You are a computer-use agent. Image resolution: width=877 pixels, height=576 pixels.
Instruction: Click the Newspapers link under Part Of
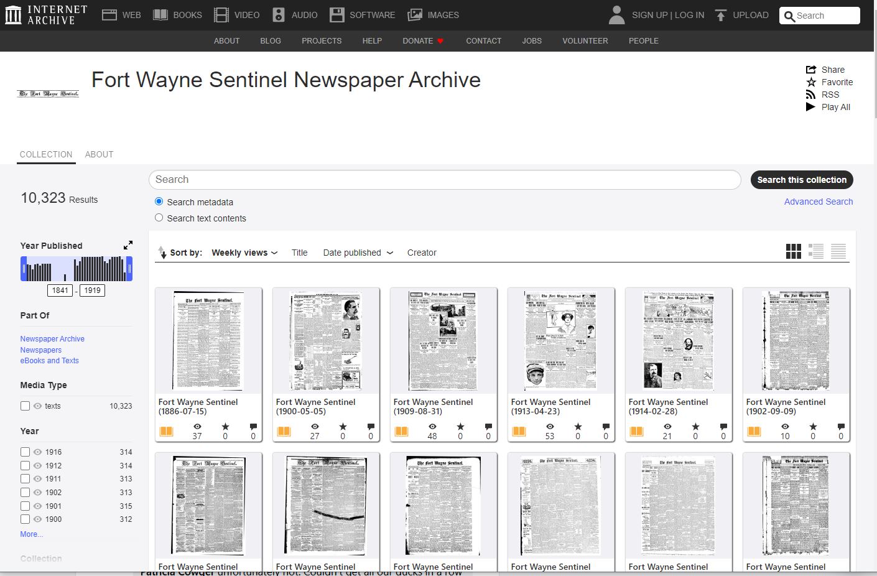point(41,350)
